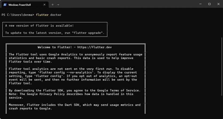Click the line starting 'By downloading the Flutter SDK'
Screen dimensions: 223x119
[75, 90]
